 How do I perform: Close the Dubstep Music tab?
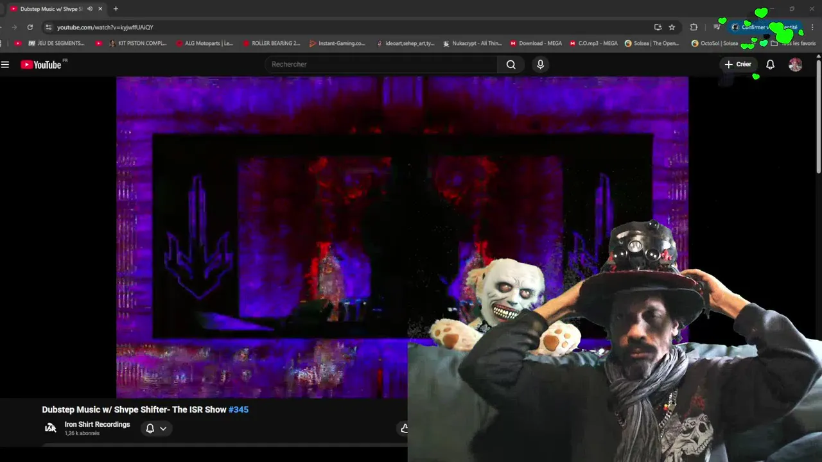coord(100,9)
